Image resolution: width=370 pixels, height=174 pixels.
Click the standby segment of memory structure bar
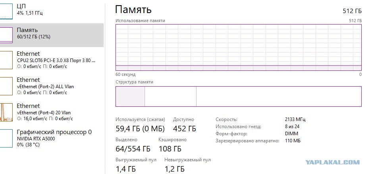170,96
